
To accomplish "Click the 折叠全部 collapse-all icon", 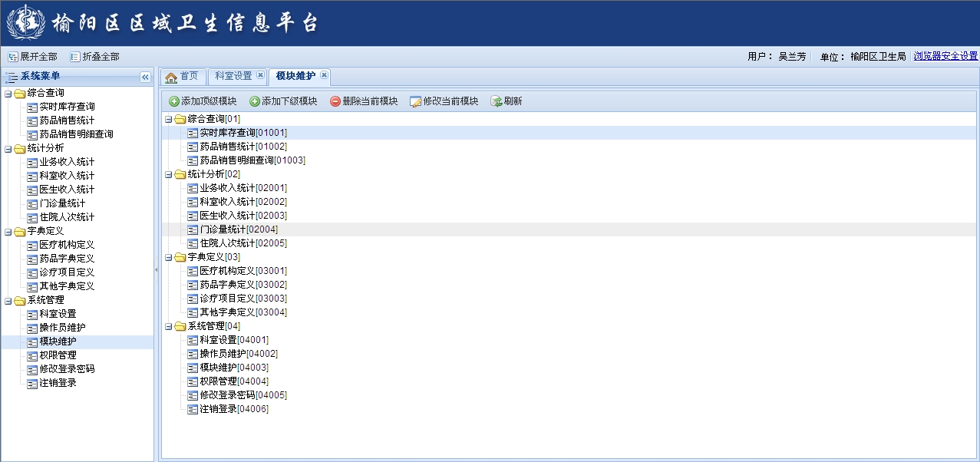I will tap(75, 57).
